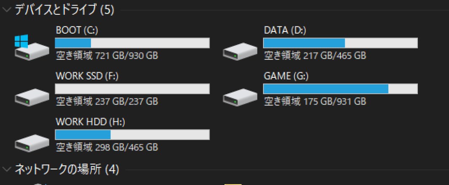Click the GAME (G:) drive label
Image resolution: width=449 pixels, height=185 pixels.
(x=286, y=77)
